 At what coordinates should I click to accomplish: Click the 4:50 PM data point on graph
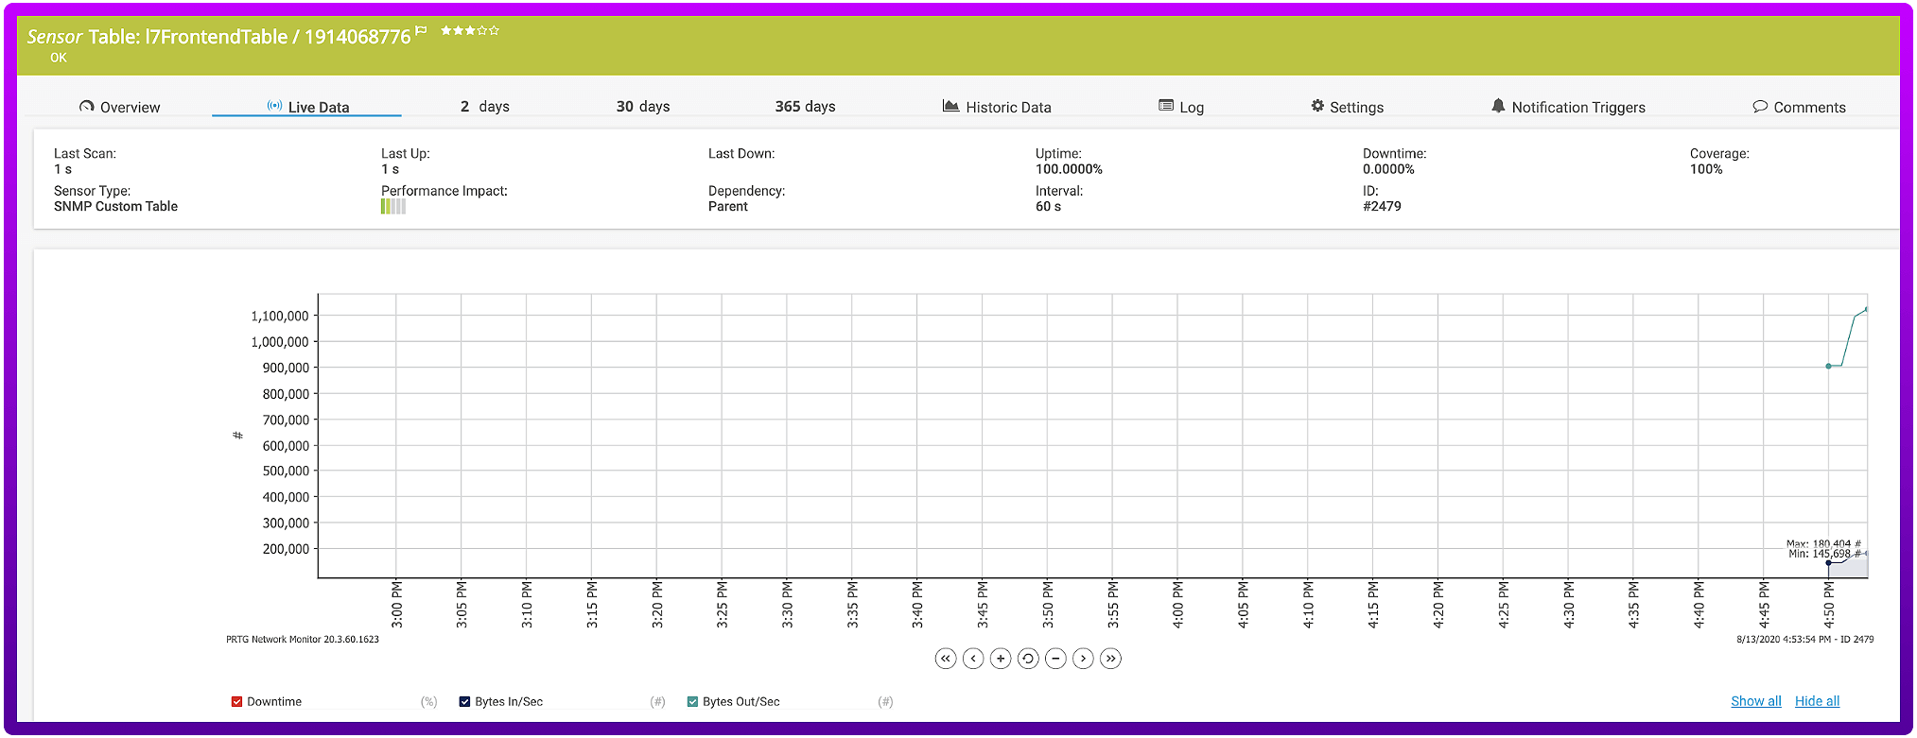(1828, 366)
